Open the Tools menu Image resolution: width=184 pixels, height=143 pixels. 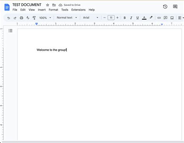point(65,10)
